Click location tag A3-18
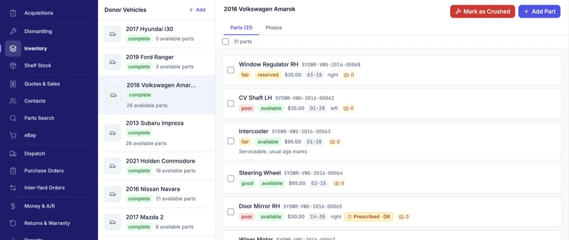This screenshot has width=569, height=240. [x=314, y=75]
